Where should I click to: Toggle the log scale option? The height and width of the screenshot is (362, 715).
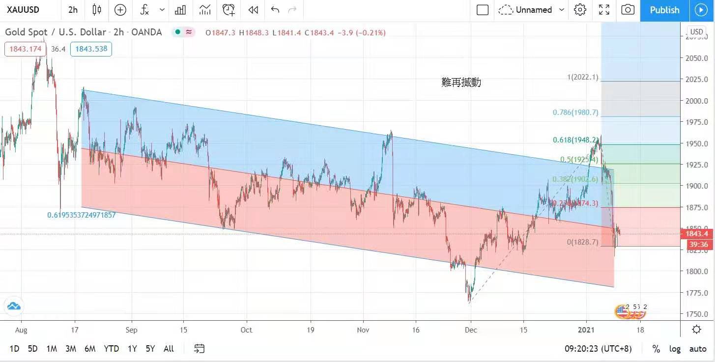click(x=675, y=349)
